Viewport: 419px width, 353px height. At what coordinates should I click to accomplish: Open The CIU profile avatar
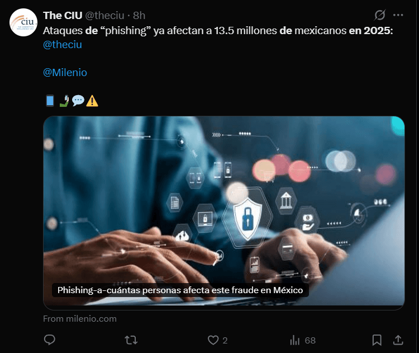23,22
